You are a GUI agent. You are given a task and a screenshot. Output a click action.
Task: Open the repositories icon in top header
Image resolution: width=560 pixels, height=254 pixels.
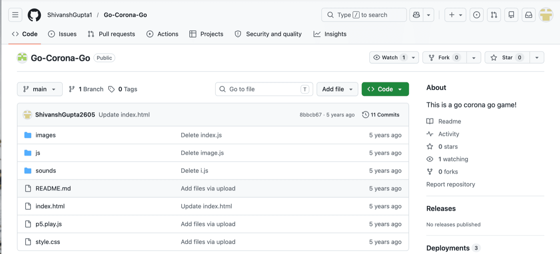pyautogui.click(x=511, y=15)
